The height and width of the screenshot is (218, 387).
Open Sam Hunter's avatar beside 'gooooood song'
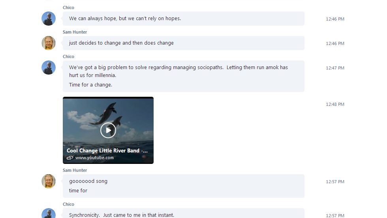click(x=48, y=181)
